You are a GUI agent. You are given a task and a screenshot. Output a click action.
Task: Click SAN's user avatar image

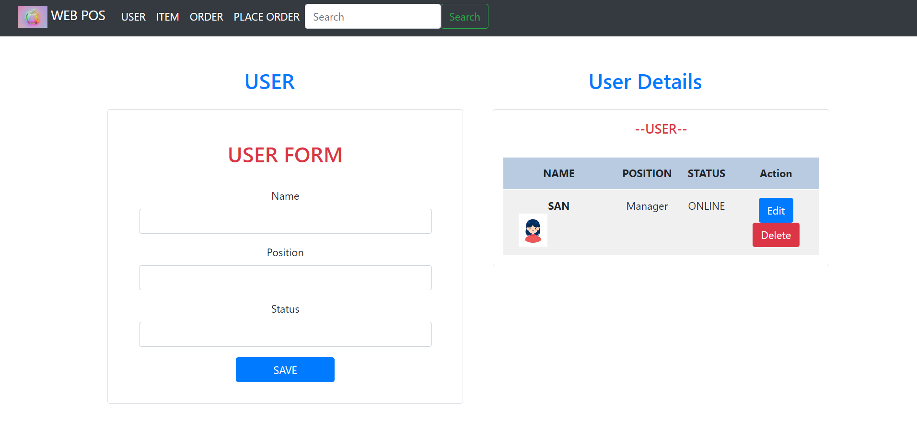coord(533,230)
